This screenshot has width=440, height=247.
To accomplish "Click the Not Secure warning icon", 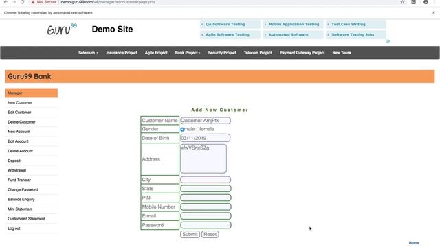I will [33, 2].
